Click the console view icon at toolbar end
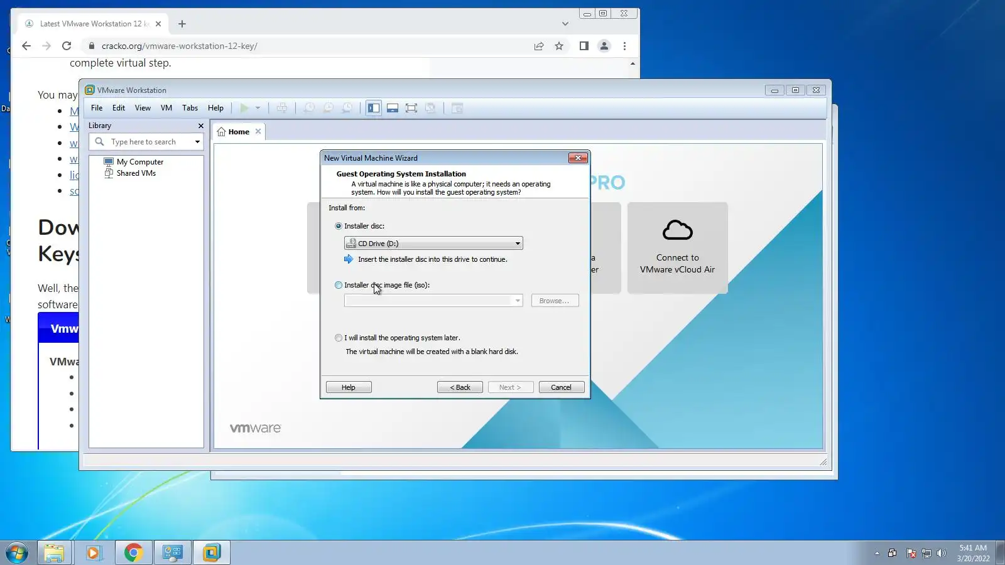Screen dimensions: 1005x565 [x=457, y=108]
